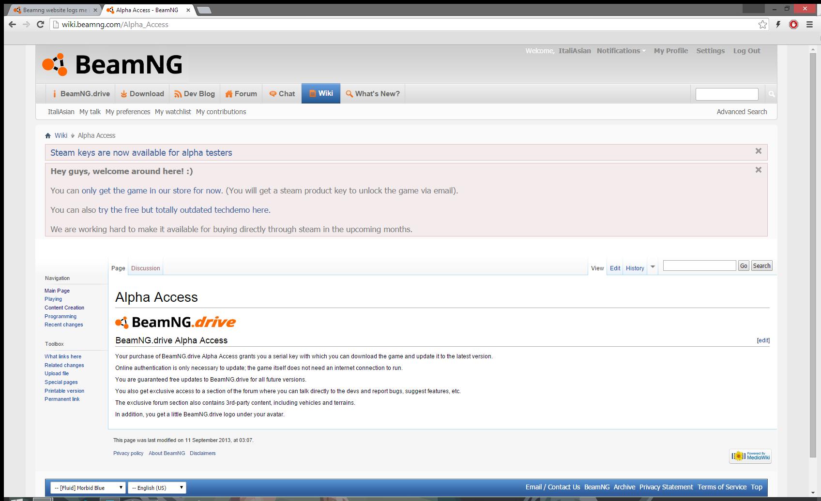This screenshot has width=821, height=501.
Task: Open BeamNG.drive in the navigation bar
Action: (x=81, y=94)
